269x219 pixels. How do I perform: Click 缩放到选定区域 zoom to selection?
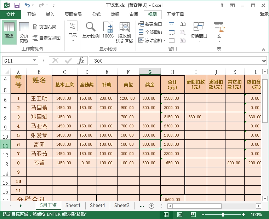(125, 32)
